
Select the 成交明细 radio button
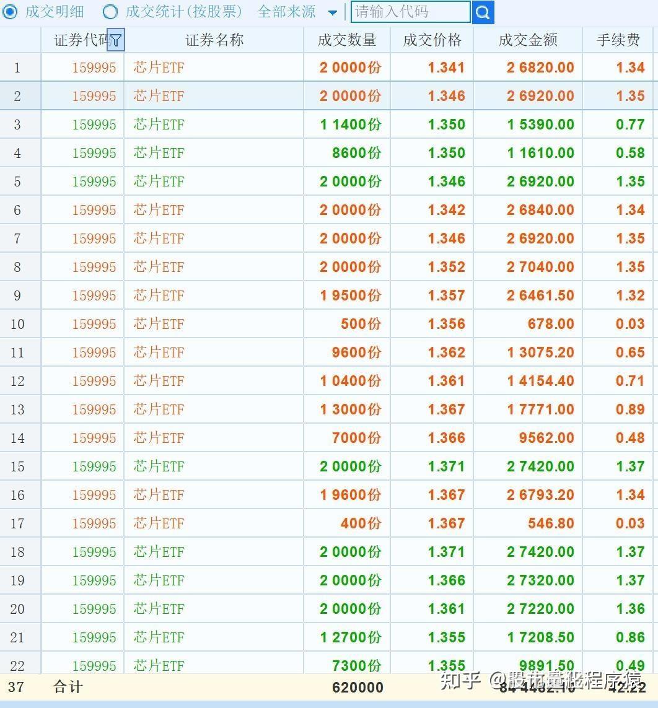click(11, 11)
